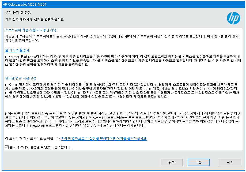Click the paragraph starting 사용권 계약서는 이 소프트웨어를
246x172 pixels.
122,38
